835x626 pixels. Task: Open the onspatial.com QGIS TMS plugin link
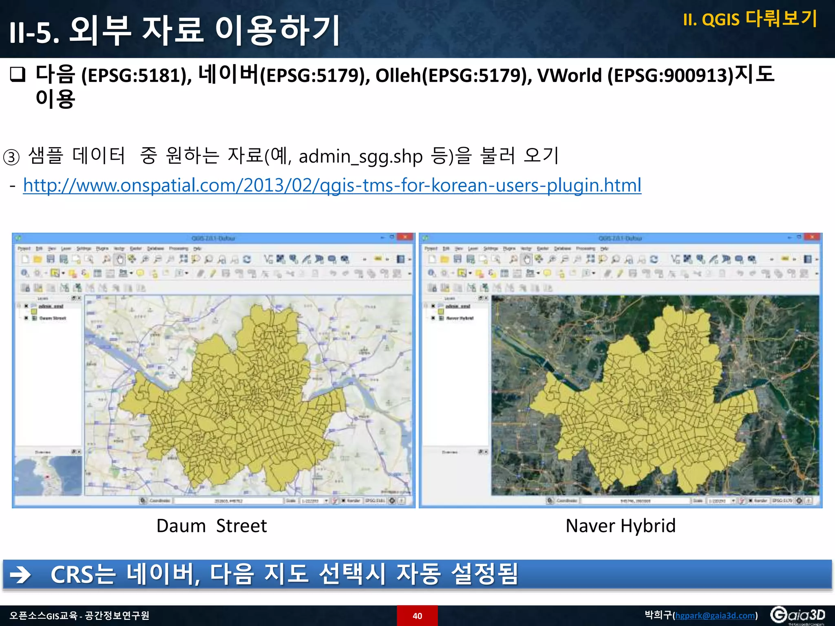pyautogui.click(x=332, y=185)
